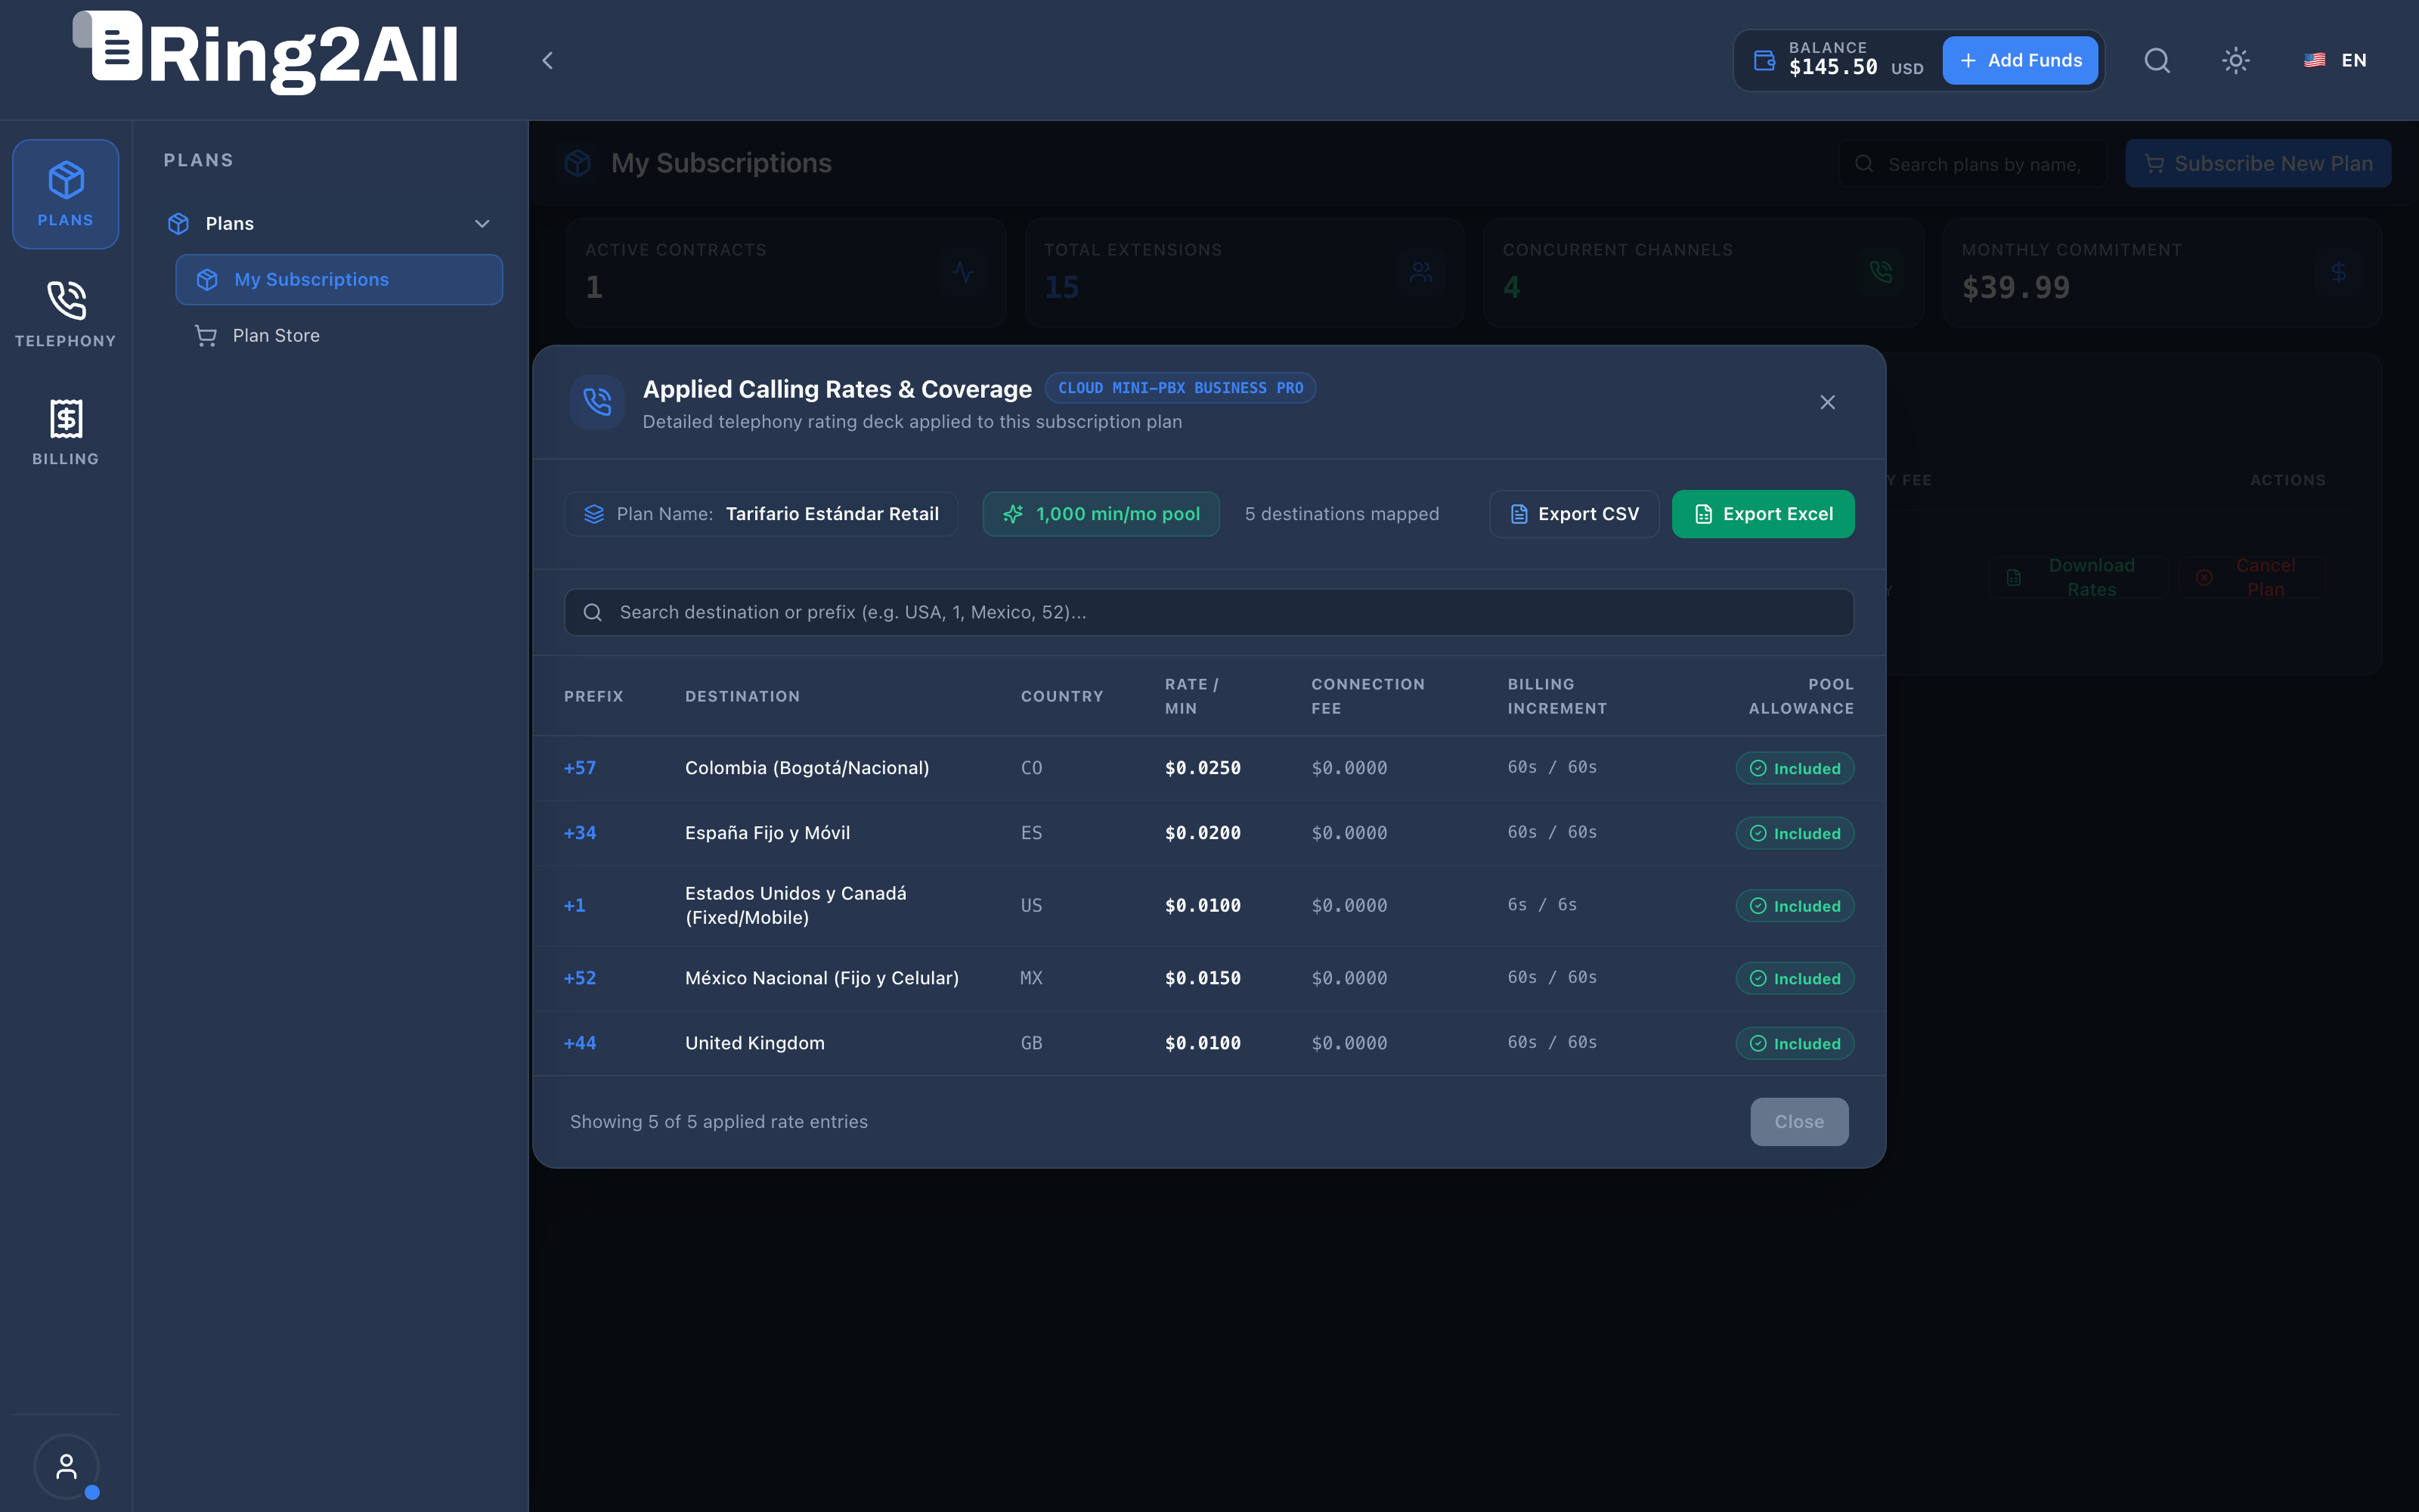
Task: Focus the search plans by name field
Action: click(x=1972, y=164)
